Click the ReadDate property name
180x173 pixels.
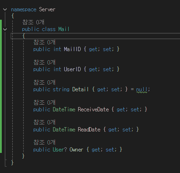[x=89, y=130]
